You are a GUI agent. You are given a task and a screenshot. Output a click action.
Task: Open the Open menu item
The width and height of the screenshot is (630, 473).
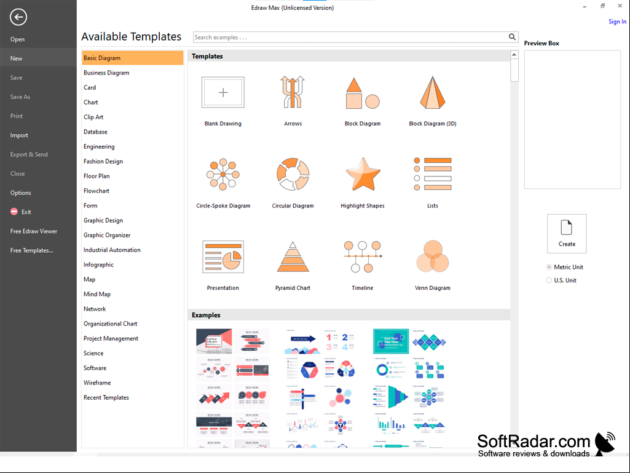coord(17,39)
